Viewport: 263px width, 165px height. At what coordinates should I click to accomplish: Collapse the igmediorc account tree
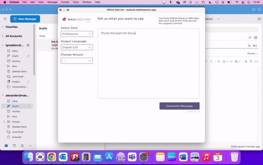coord(3,45)
